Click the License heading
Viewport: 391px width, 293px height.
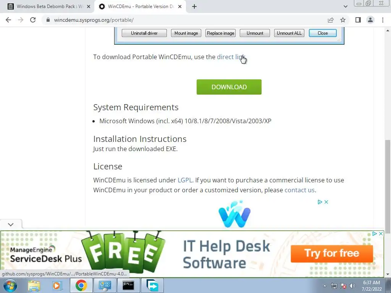point(108,166)
